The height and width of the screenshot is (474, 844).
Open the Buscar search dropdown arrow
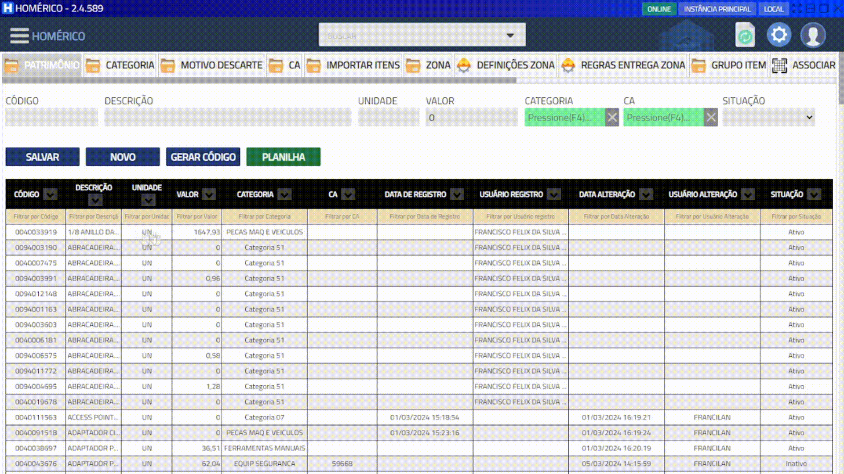coord(510,35)
